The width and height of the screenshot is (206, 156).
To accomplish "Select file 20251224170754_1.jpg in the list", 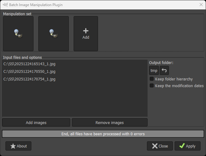I will tap(75, 79).
